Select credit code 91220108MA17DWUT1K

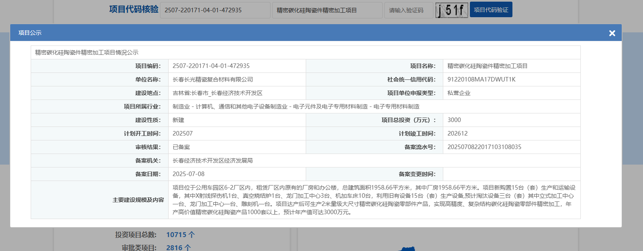click(481, 79)
